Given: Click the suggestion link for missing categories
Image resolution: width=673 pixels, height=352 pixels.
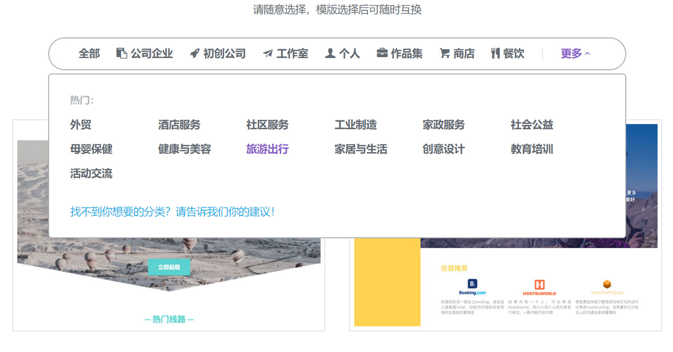Looking at the screenshot, I should click(x=172, y=211).
